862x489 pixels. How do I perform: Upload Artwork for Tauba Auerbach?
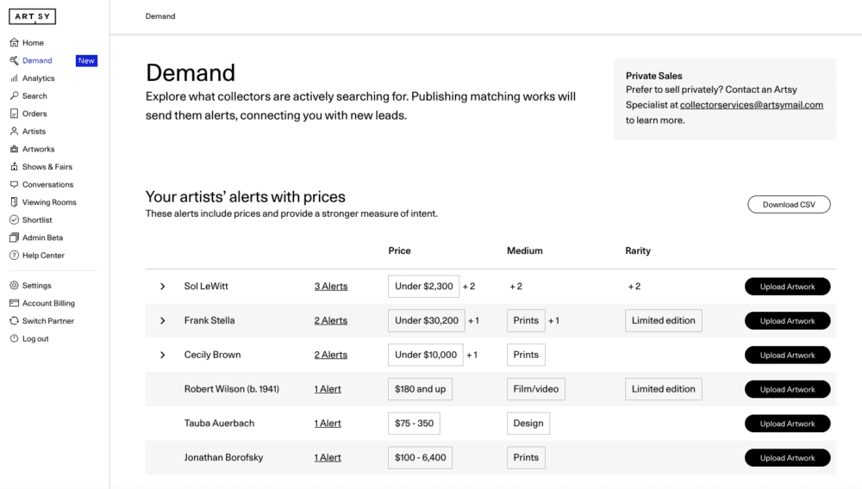tap(787, 424)
